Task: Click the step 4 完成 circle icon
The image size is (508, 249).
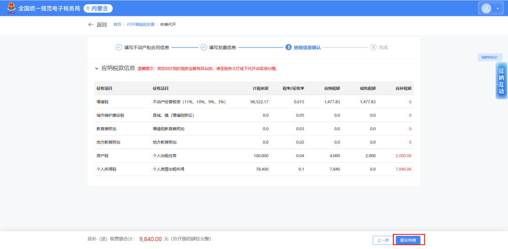Action: point(373,47)
